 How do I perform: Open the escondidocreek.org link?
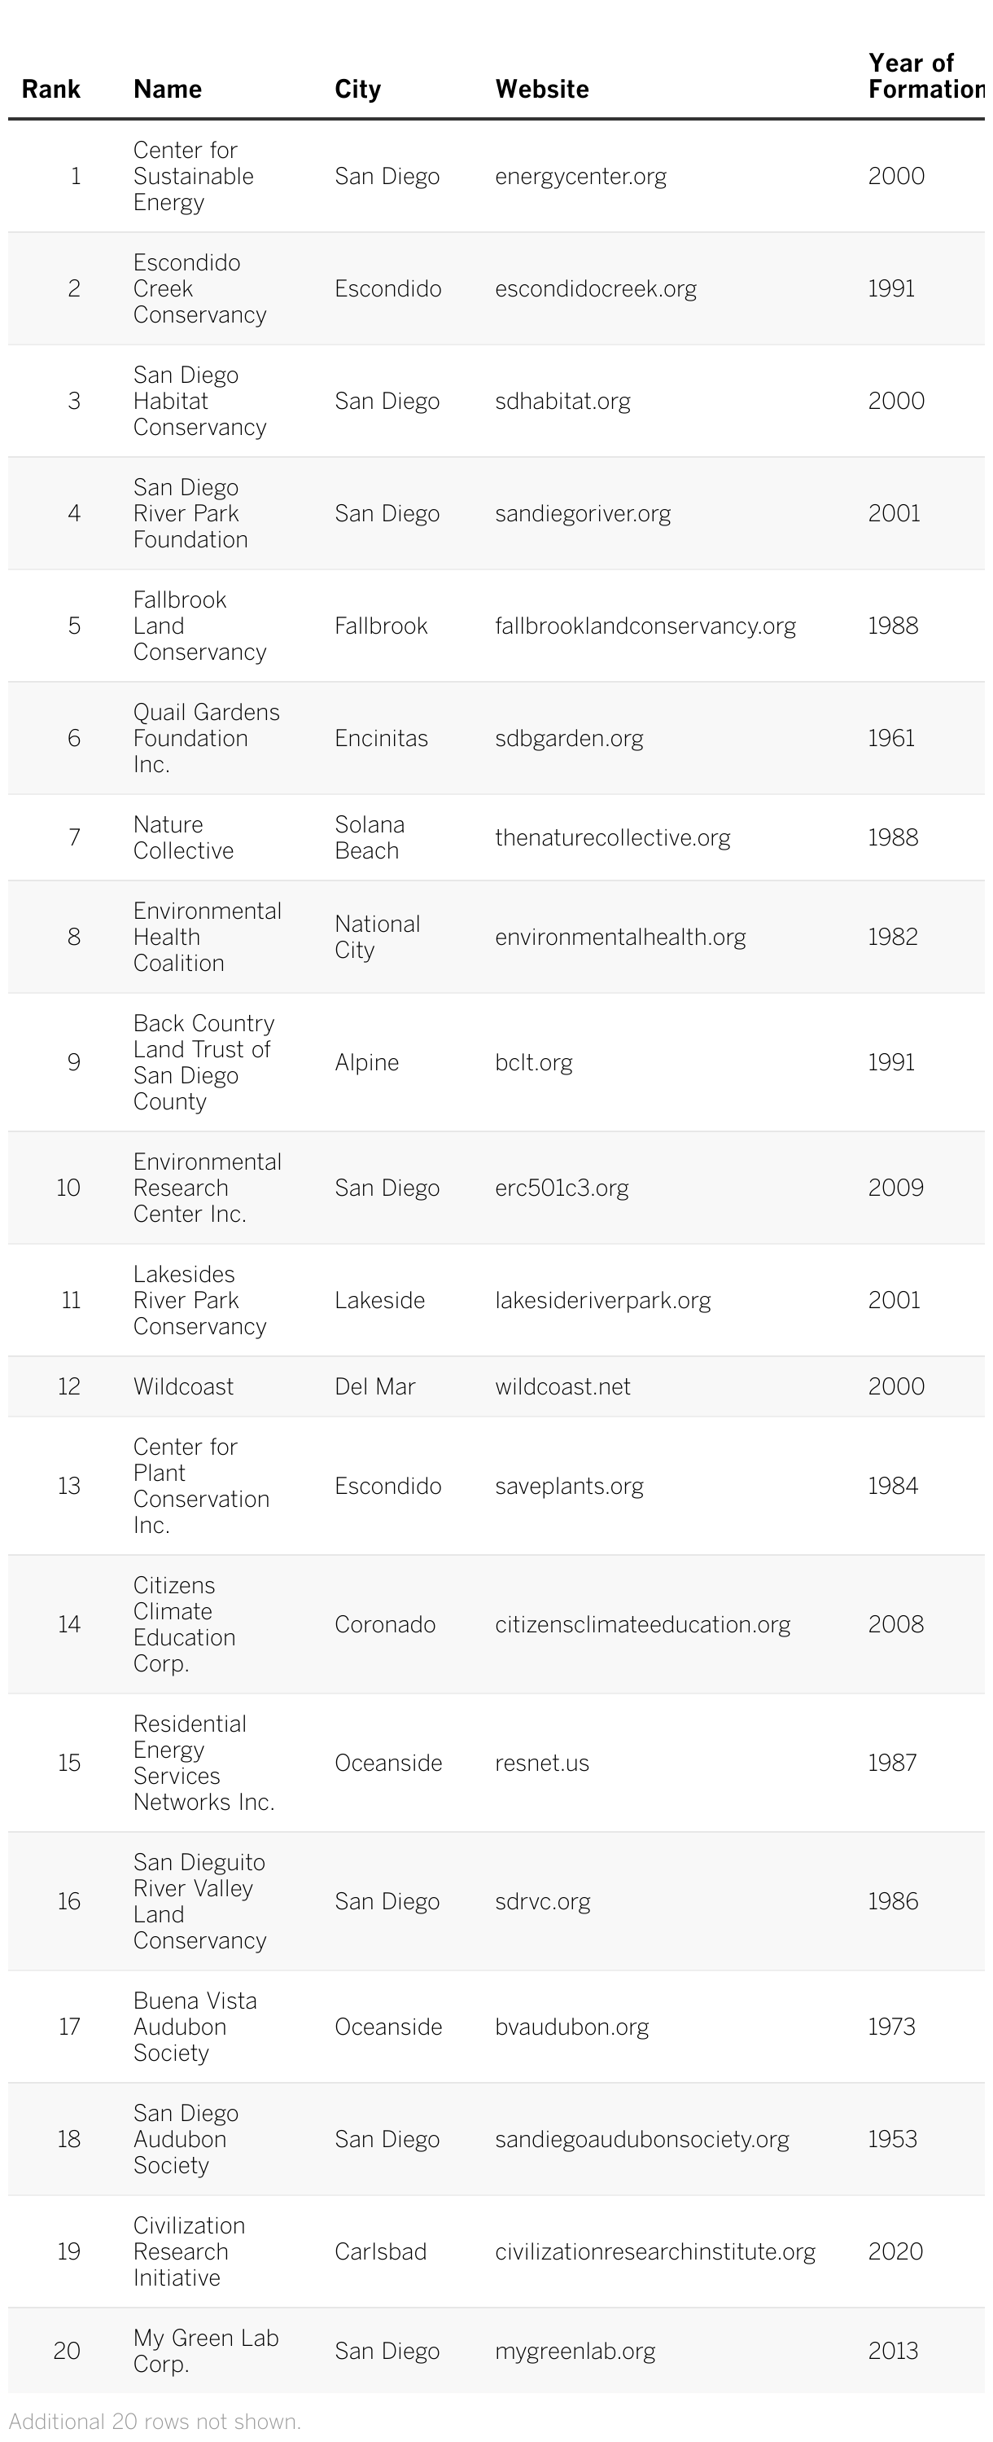point(595,288)
